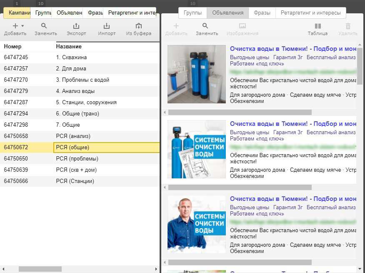Select campaign РСЯ (общие)

pos(80,147)
